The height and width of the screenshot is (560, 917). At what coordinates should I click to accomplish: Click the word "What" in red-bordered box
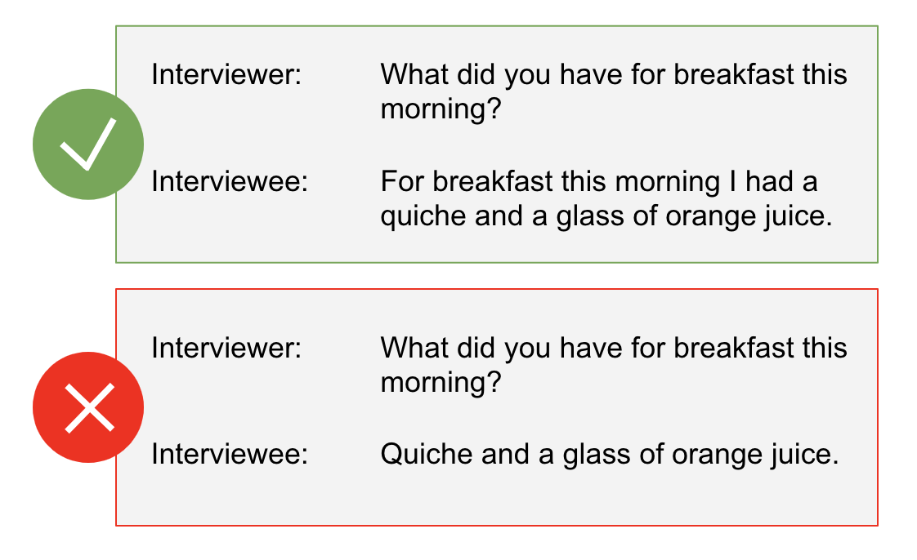pos(414,348)
